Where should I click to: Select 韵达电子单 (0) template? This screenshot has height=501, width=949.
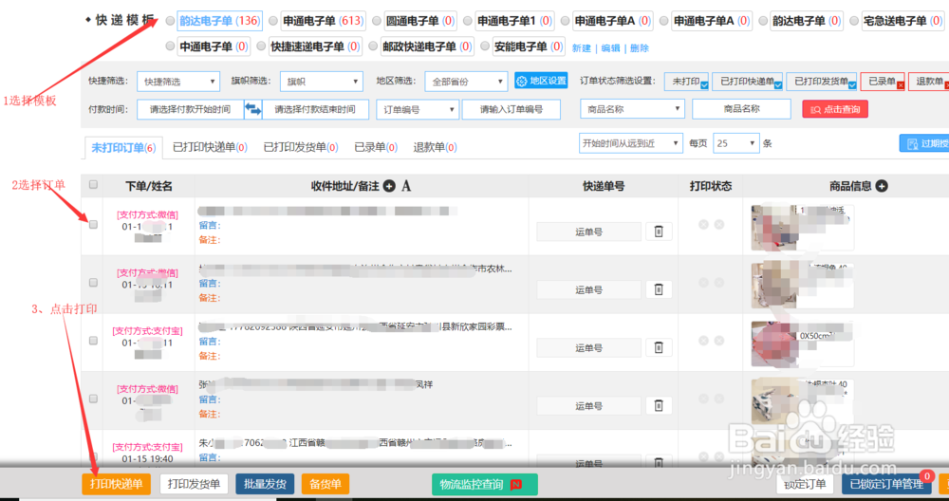pyautogui.click(x=763, y=21)
